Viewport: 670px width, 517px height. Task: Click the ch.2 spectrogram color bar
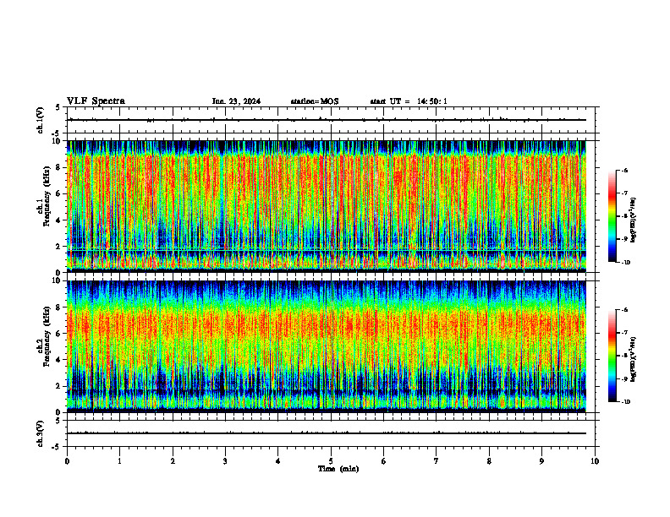pyautogui.click(x=612, y=356)
